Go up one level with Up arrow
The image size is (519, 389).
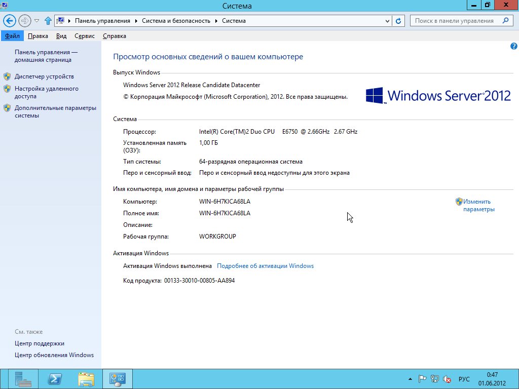[x=48, y=21]
